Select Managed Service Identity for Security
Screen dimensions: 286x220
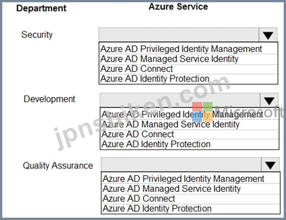(x=188, y=59)
